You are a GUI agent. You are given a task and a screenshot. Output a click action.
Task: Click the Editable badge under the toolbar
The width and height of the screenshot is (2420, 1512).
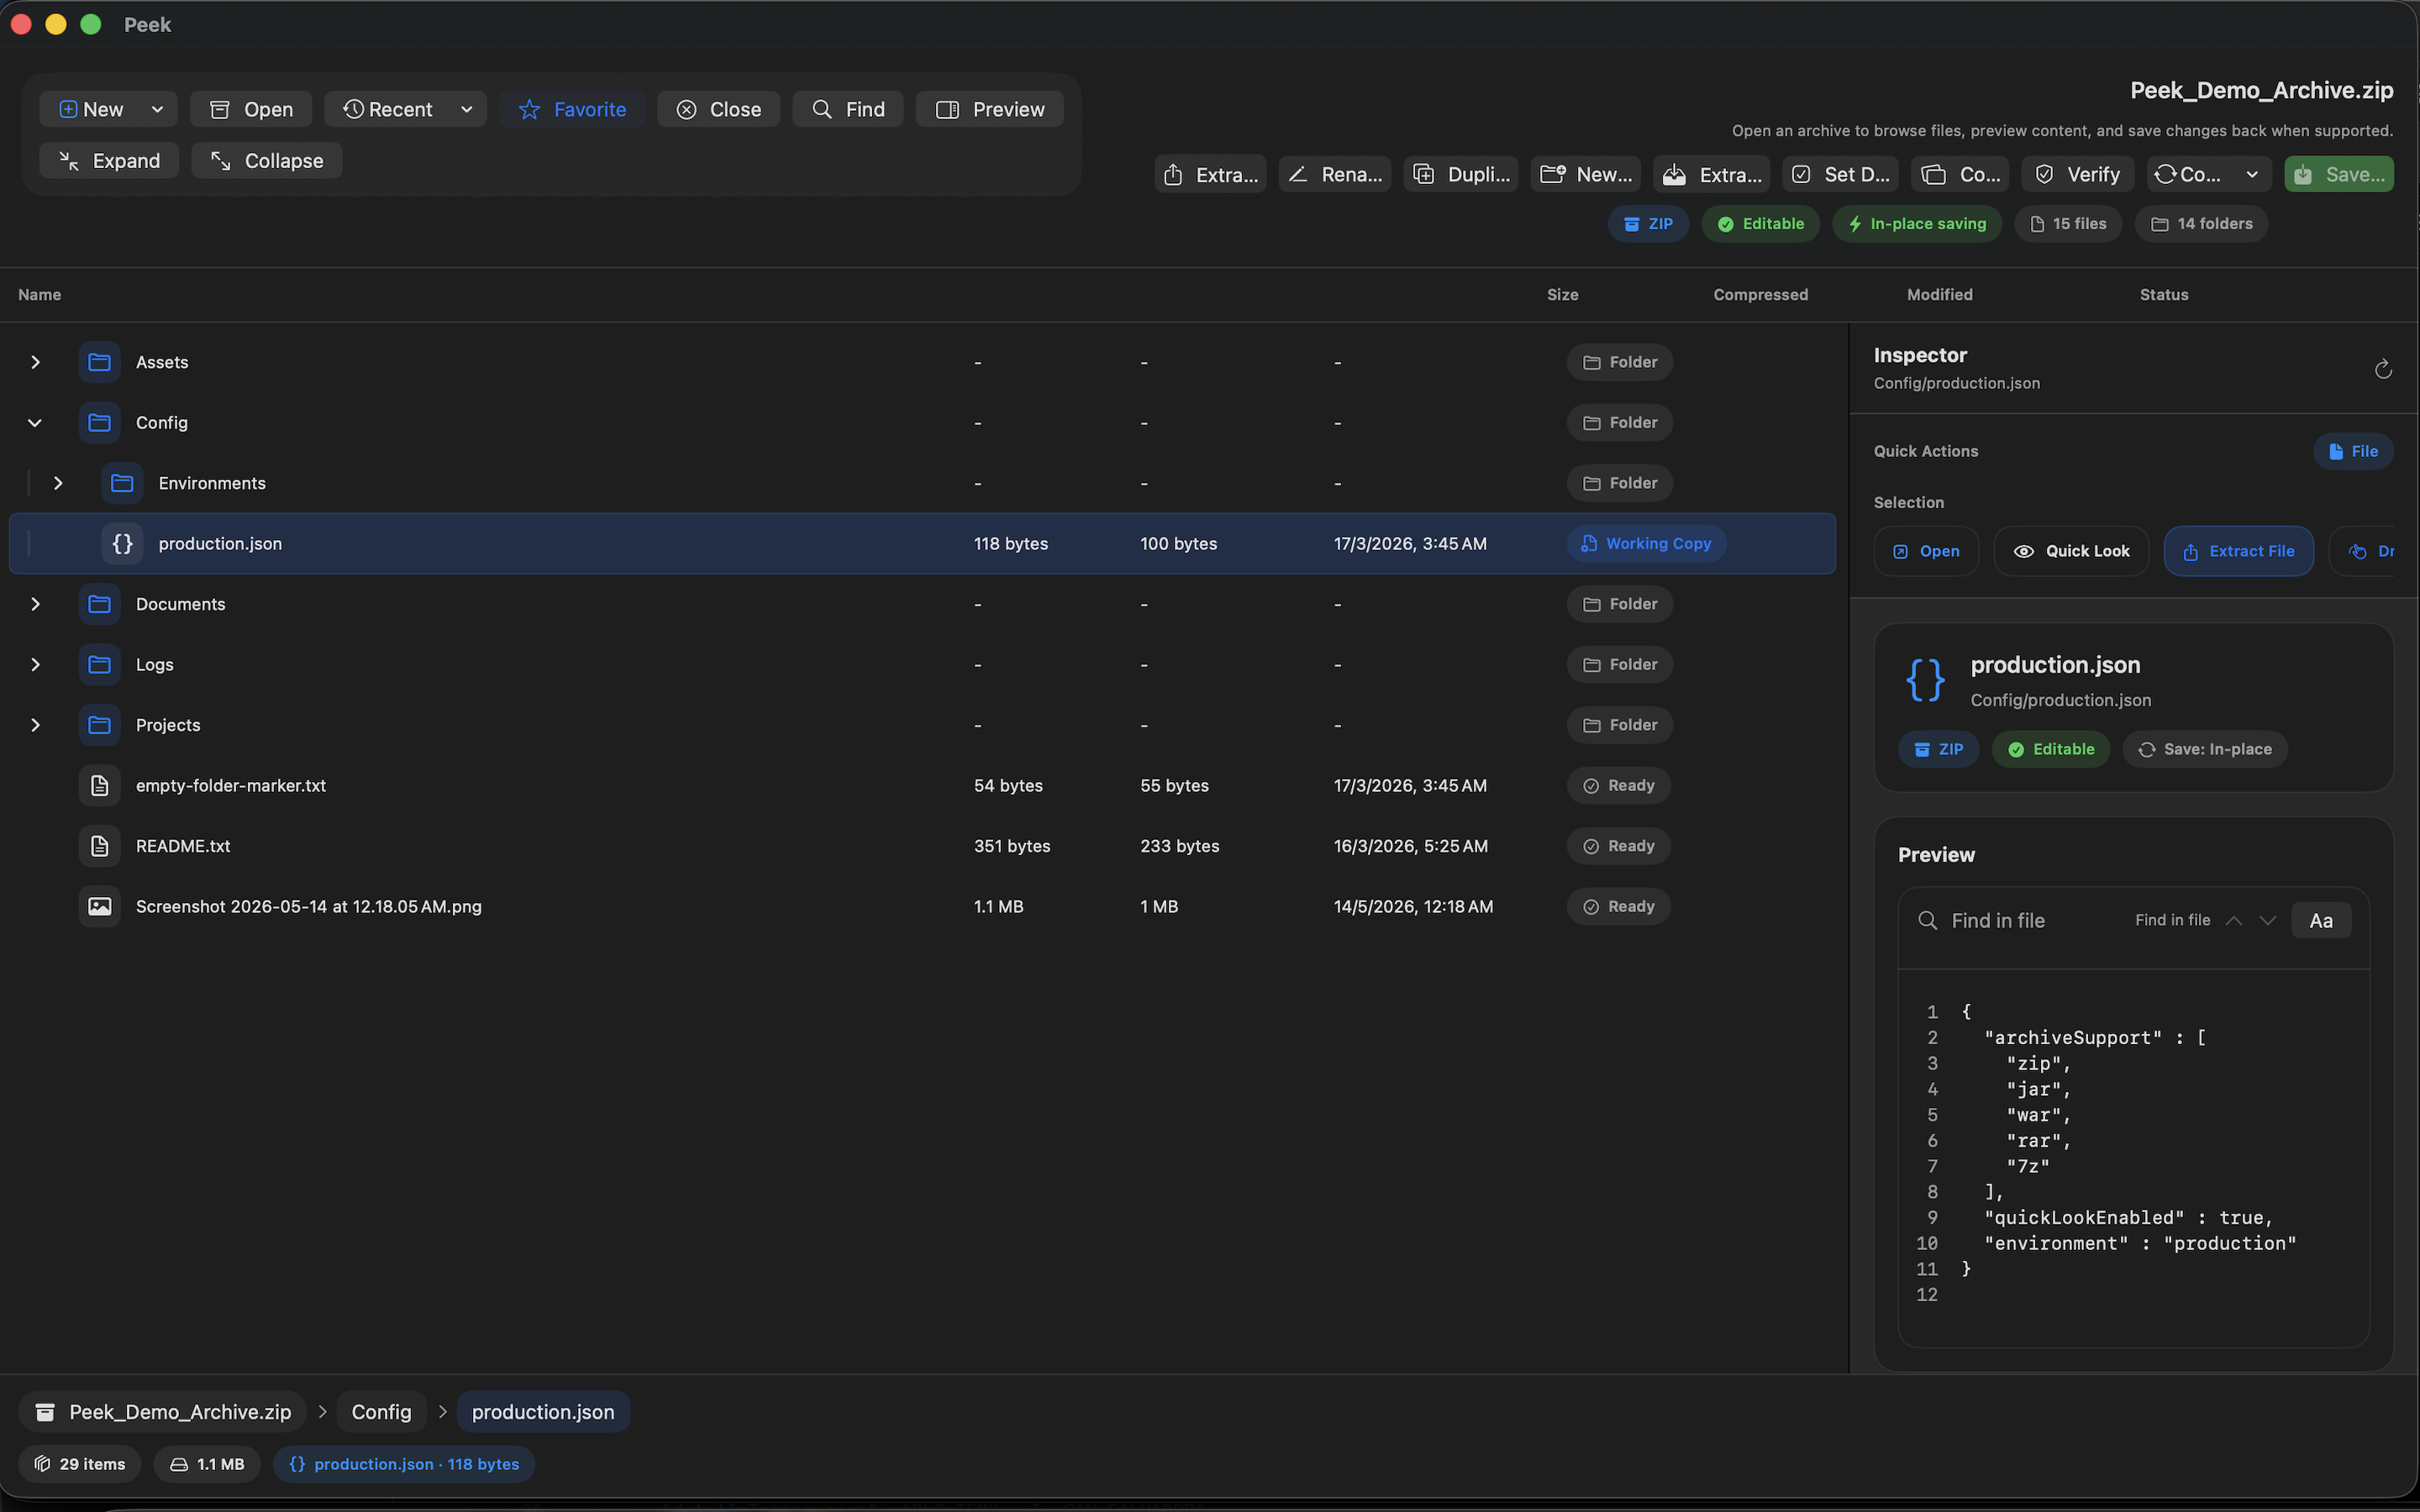(1761, 224)
